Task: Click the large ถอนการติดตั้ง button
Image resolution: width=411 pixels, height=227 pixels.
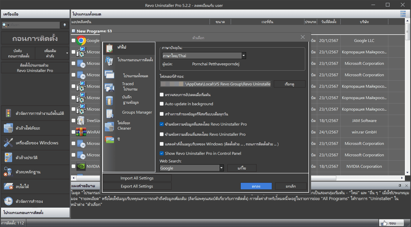Action: 35,38
